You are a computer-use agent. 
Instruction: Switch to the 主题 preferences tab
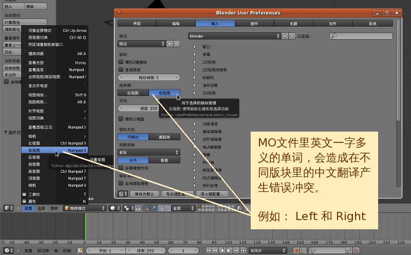coord(293,23)
